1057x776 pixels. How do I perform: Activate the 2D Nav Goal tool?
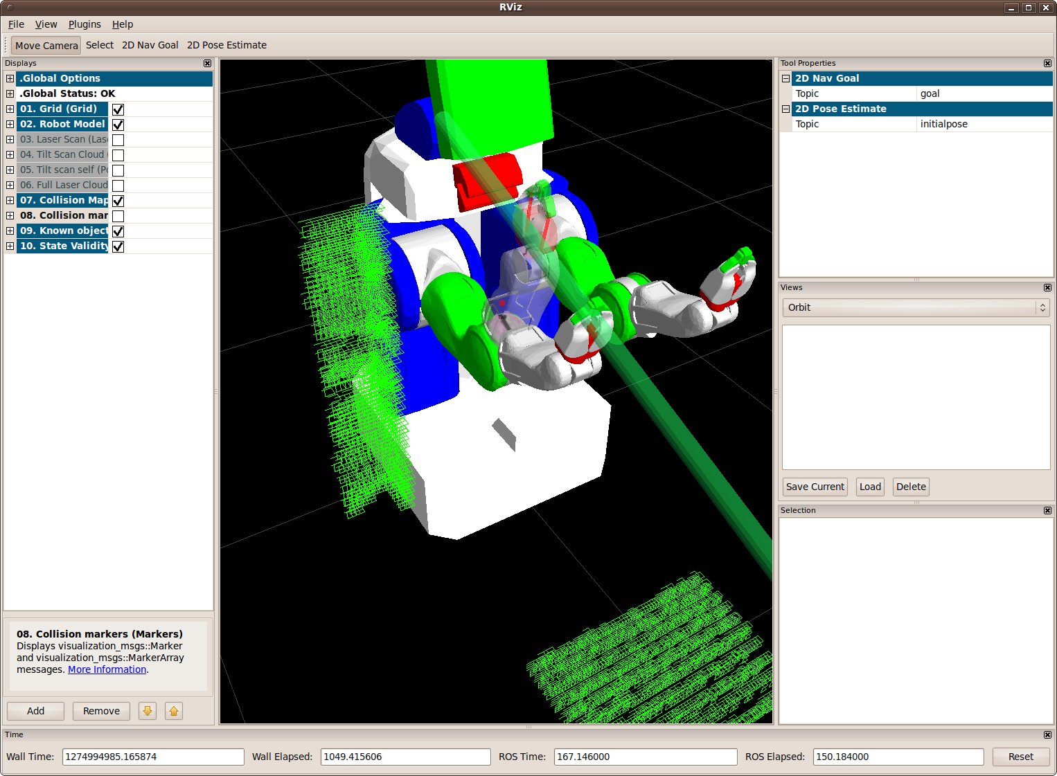(150, 45)
